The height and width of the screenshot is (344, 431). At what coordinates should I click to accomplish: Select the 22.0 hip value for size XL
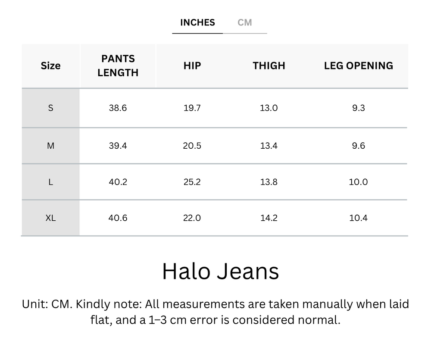coord(191,218)
